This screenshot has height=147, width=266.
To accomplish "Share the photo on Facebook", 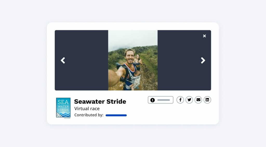I will tap(180, 100).
